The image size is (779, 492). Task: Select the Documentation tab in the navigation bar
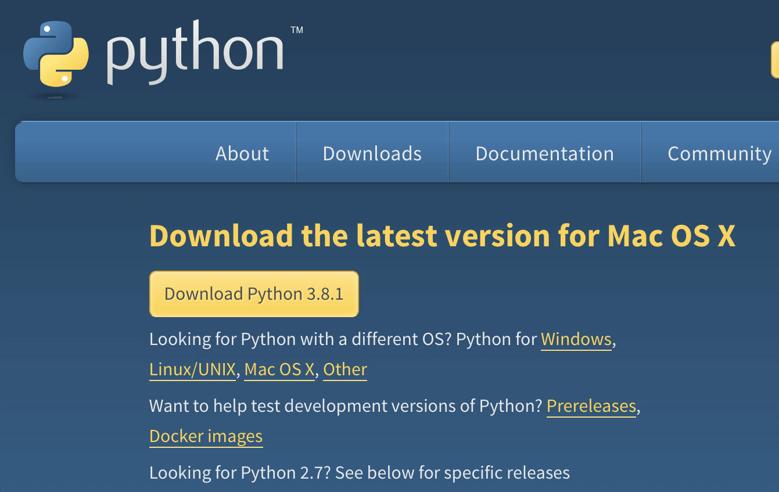tap(544, 153)
